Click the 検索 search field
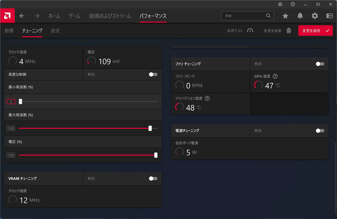Image resolution: width=337 pixels, height=219 pixels. 244,16
